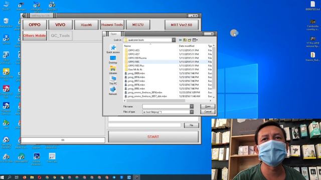Open Task View from the taskbar
The width and height of the screenshot is (321, 180).
click(x=17, y=177)
